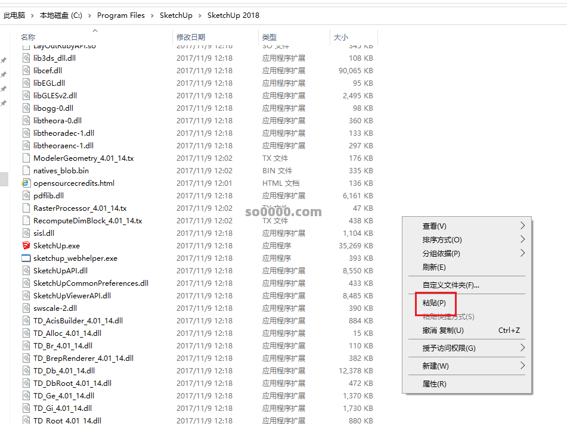The width and height of the screenshot is (567, 424).
Task: Click the HTML 文档 type cell
Action: pyautogui.click(x=281, y=183)
